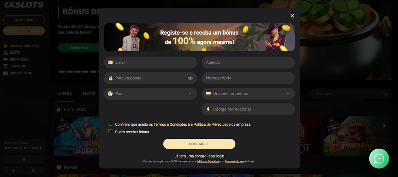Click the live chat bubble icon
Viewport: 398px width, 177px height.
379,159
